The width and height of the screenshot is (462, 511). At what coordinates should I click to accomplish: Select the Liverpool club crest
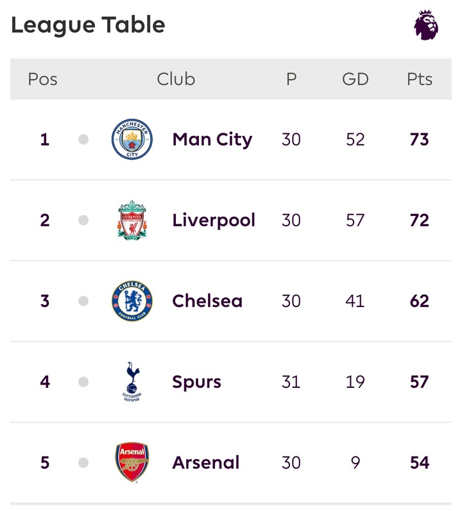132,221
